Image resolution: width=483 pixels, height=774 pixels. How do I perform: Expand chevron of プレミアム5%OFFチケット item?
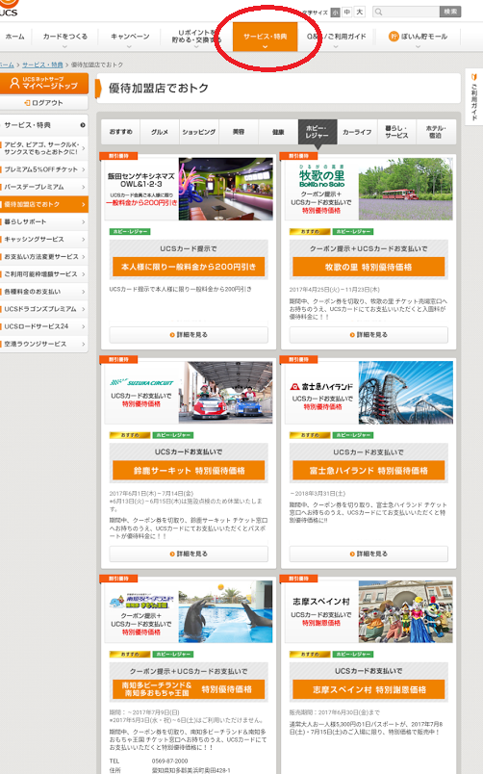click(x=84, y=169)
